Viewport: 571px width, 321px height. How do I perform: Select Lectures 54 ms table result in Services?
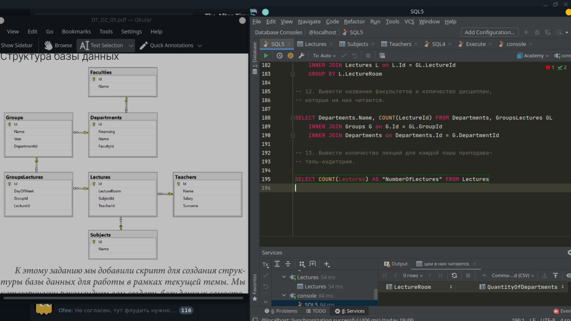(x=320, y=287)
